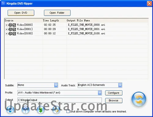Open the Audio Track dropdown
Screen dimensions: 153x117
coord(120,85)
